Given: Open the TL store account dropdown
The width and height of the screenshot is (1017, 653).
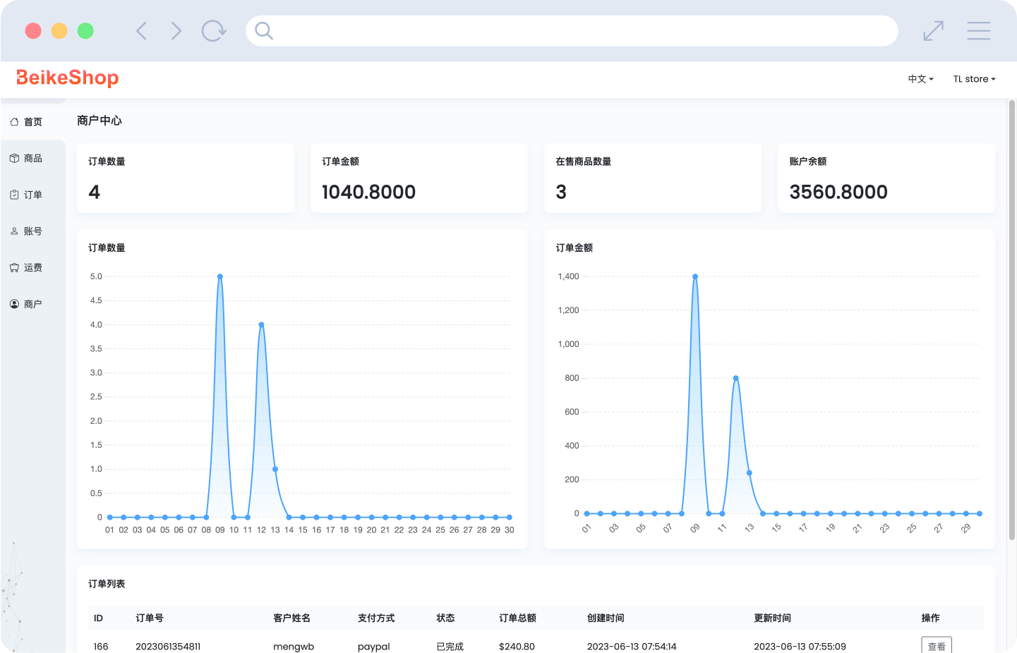Looking at the screenshot, I should [x=974, y=79].
